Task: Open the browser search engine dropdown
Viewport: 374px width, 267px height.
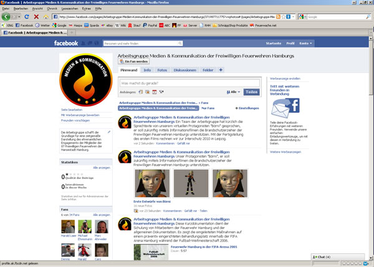Action: pyautogui.click(x=312, y=17)
